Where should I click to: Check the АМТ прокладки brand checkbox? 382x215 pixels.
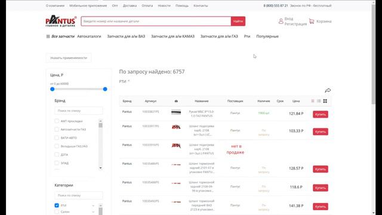point(57,121)
